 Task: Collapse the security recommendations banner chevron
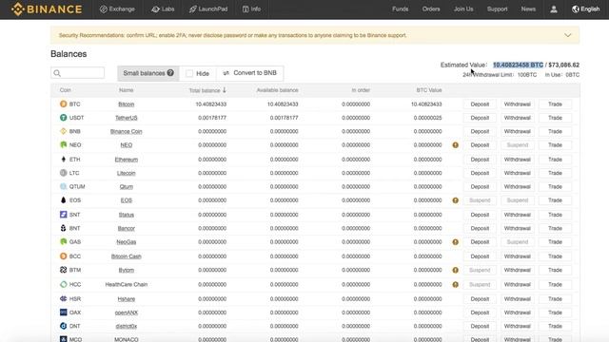(568, 35)
